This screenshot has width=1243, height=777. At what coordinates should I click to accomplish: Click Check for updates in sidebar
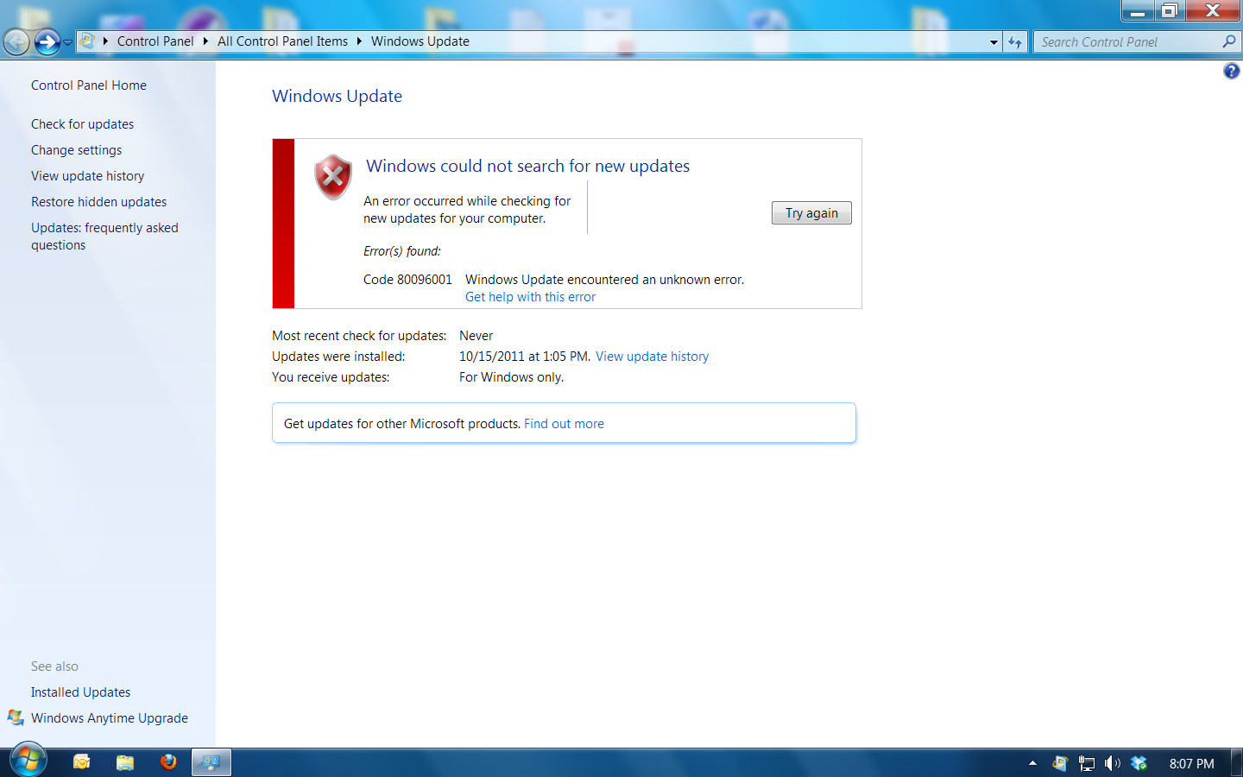point(83,123)
